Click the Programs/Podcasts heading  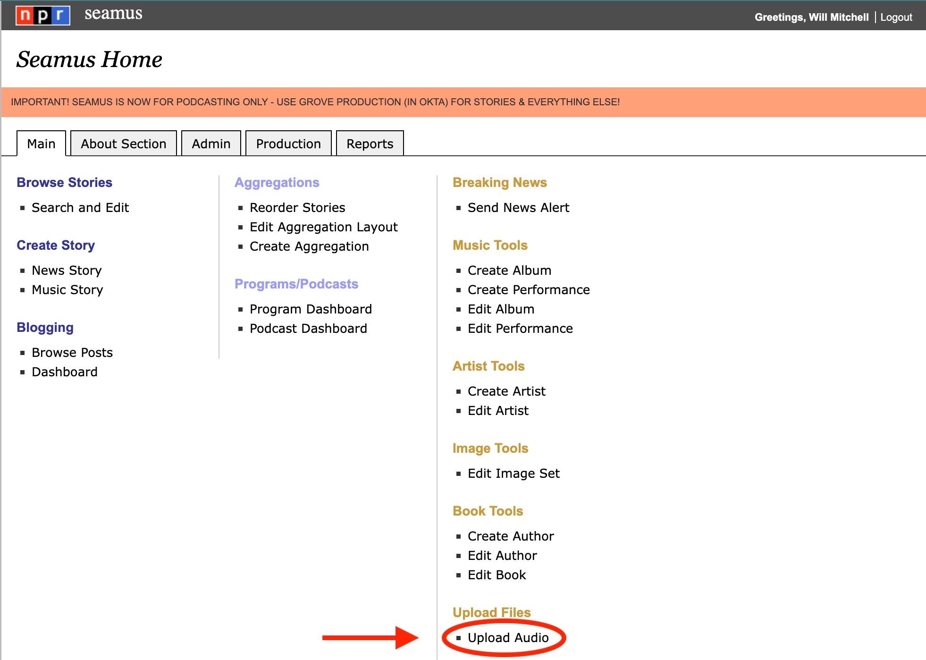[296, 284]
